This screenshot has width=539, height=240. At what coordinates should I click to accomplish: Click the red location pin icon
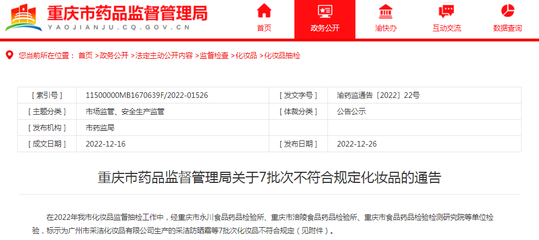(x=9, y=55)
